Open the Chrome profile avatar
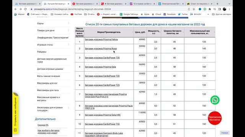The height and width of the screenshot is (137, 245). coord(225,9)
